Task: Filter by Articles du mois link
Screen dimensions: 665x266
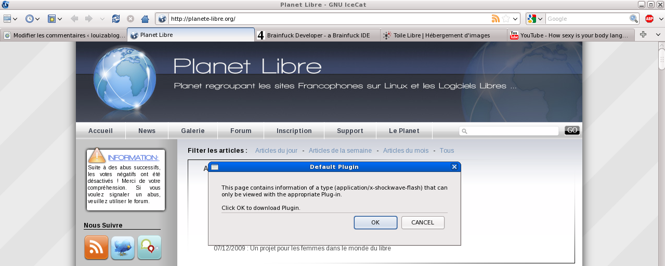Action: click(x=406, y=151)
